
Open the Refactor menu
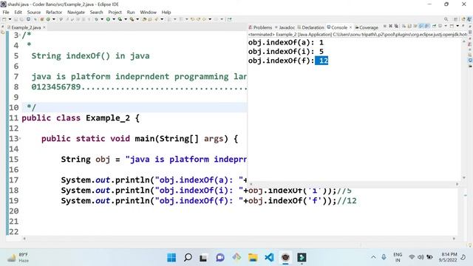(54, 12)
